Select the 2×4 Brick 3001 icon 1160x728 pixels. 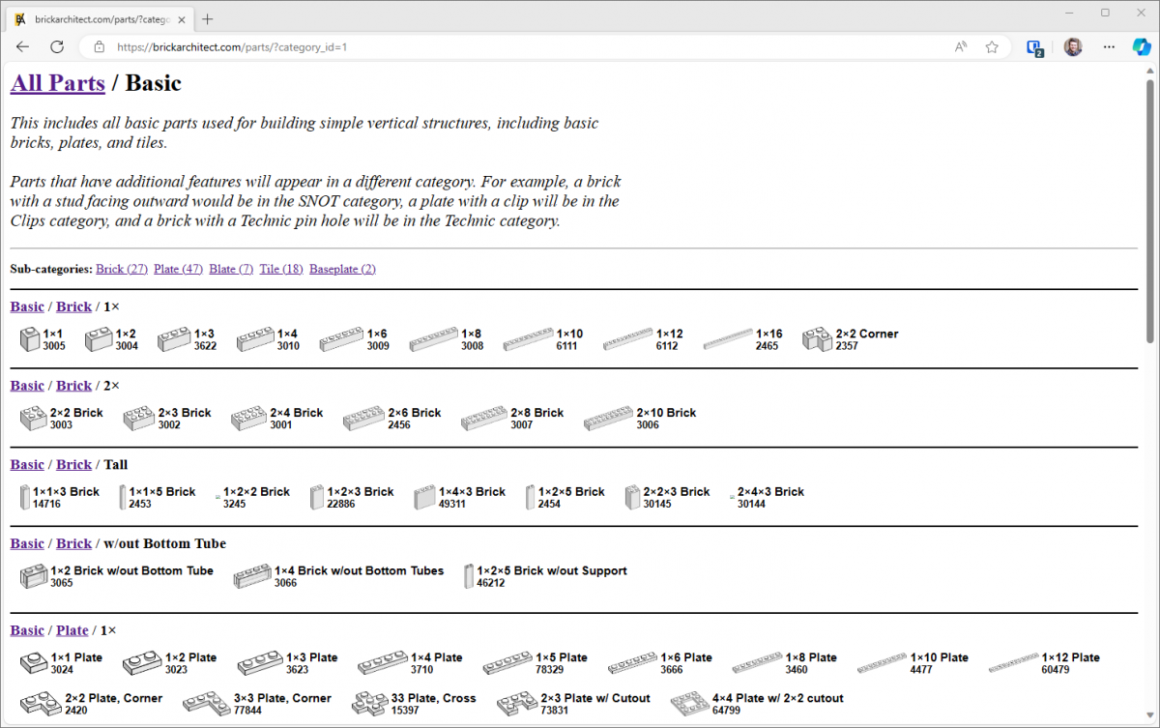pyautogui.click(x=248, y=419)
